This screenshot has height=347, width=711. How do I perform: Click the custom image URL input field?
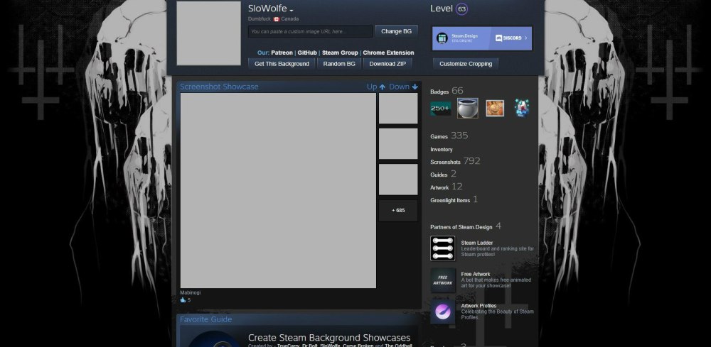(x=311, y=32)
